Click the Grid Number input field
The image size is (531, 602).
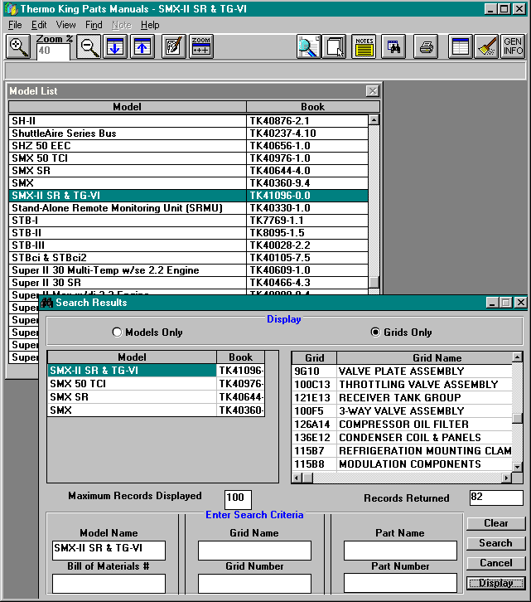(254, 584)
